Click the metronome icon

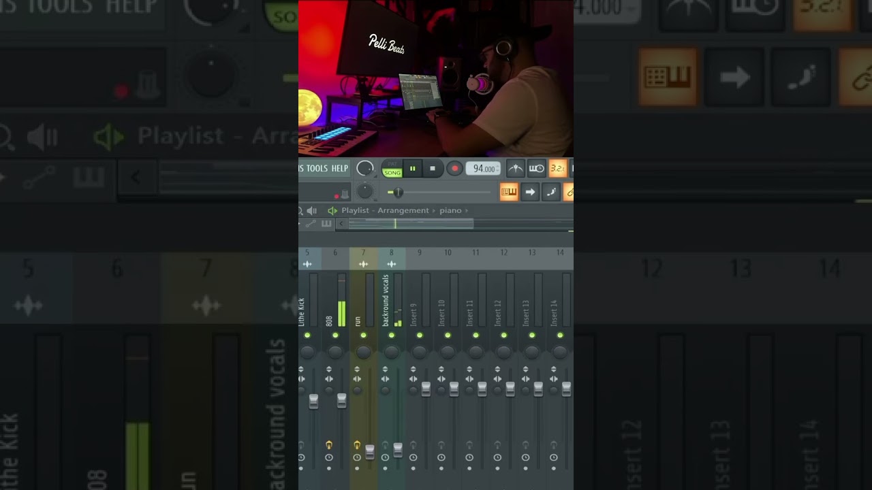[516, 168]
